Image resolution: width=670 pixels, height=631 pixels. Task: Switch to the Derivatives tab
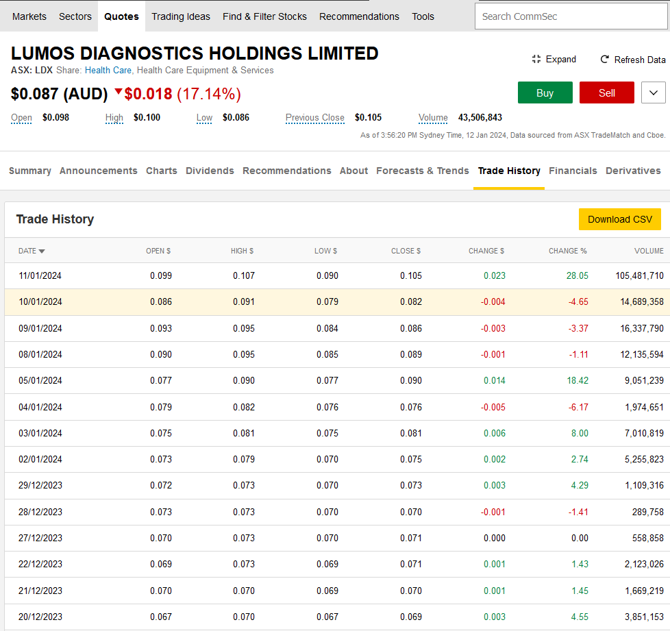[633, 171]
